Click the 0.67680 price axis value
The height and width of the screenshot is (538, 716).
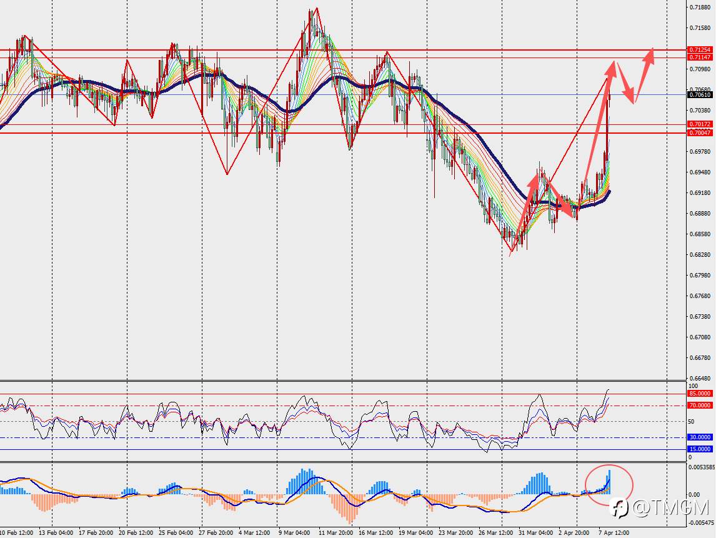coord(700,296)
